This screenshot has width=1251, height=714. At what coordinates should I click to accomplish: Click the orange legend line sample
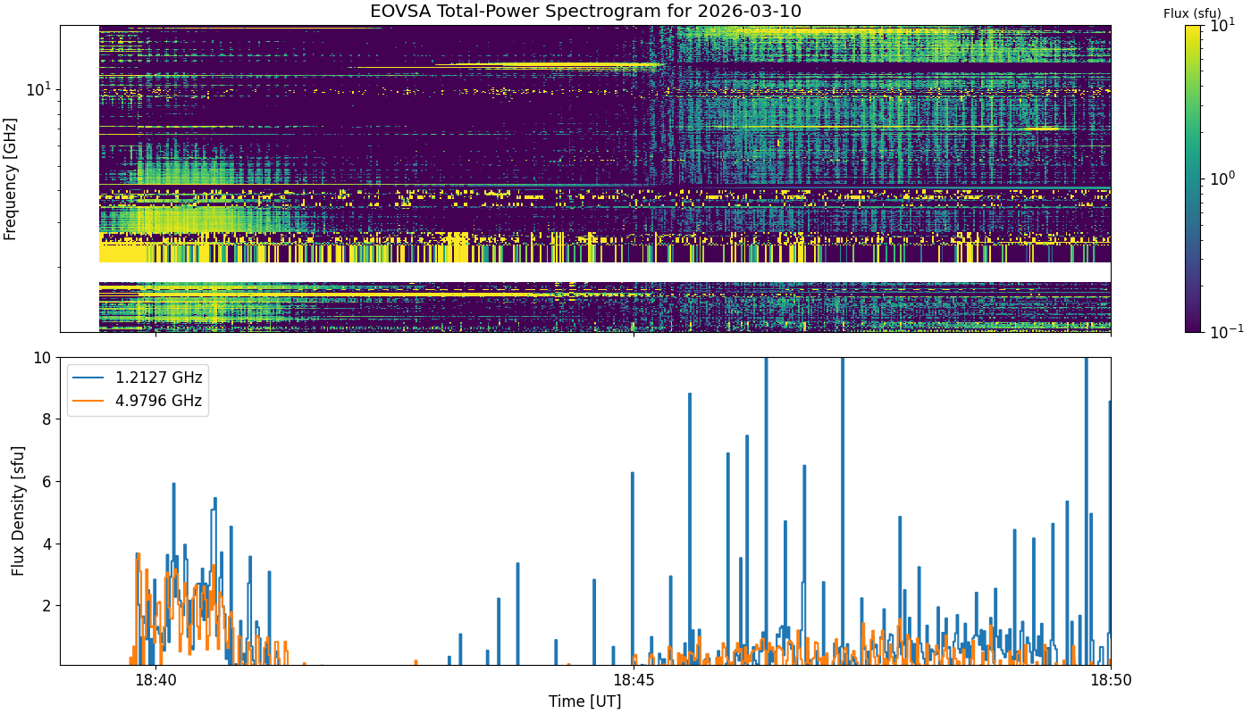89,402
